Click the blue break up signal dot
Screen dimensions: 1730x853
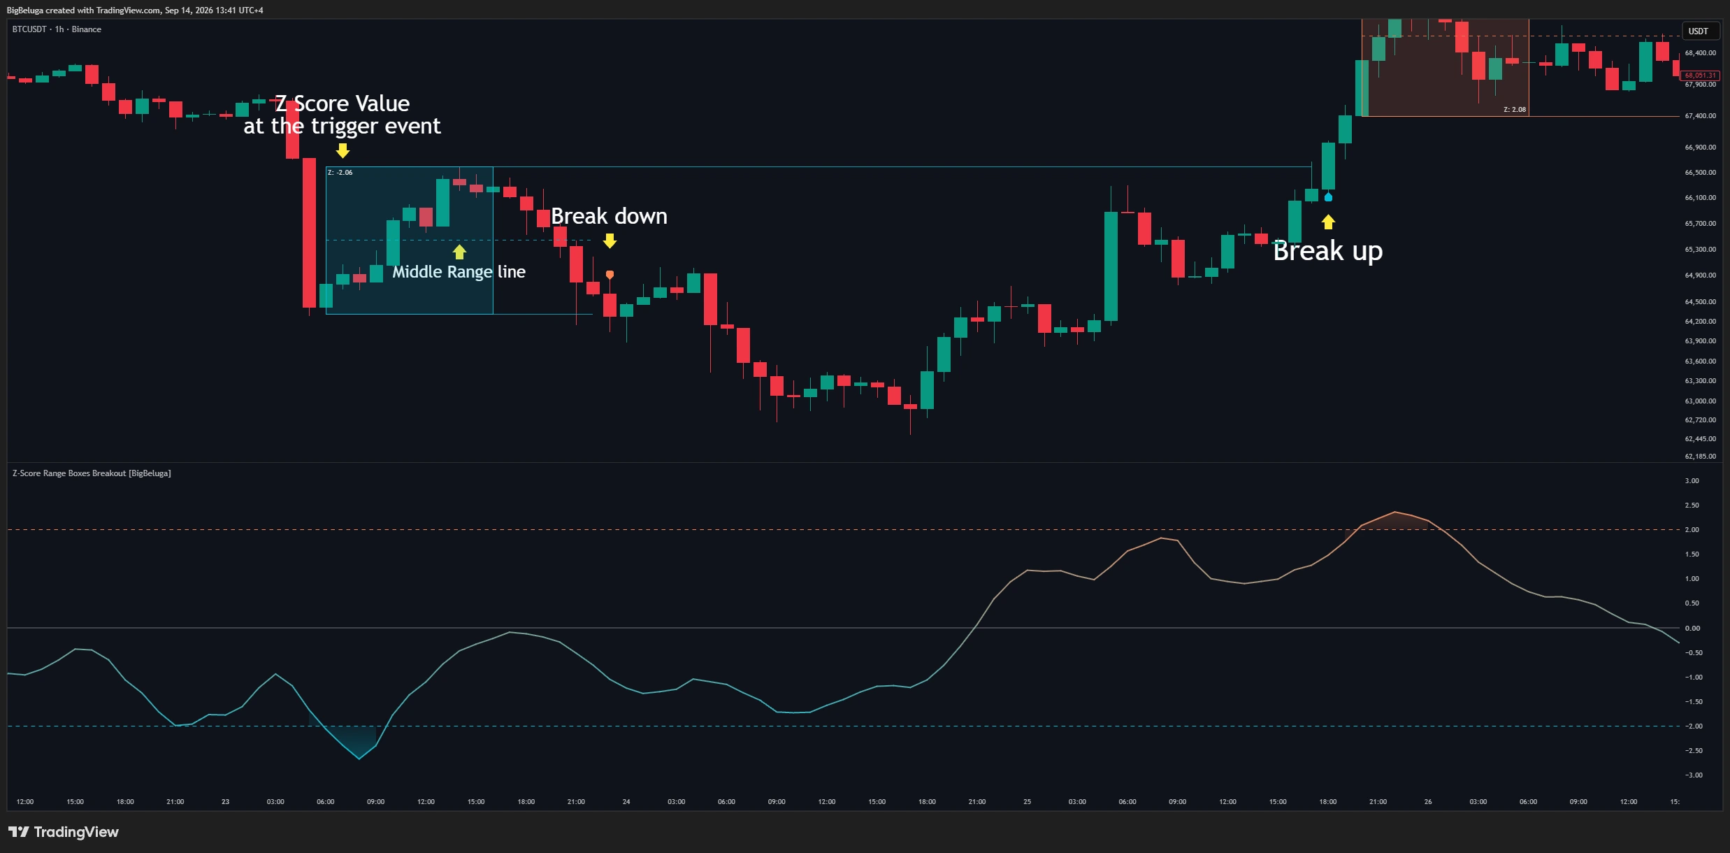(1328, 197)
